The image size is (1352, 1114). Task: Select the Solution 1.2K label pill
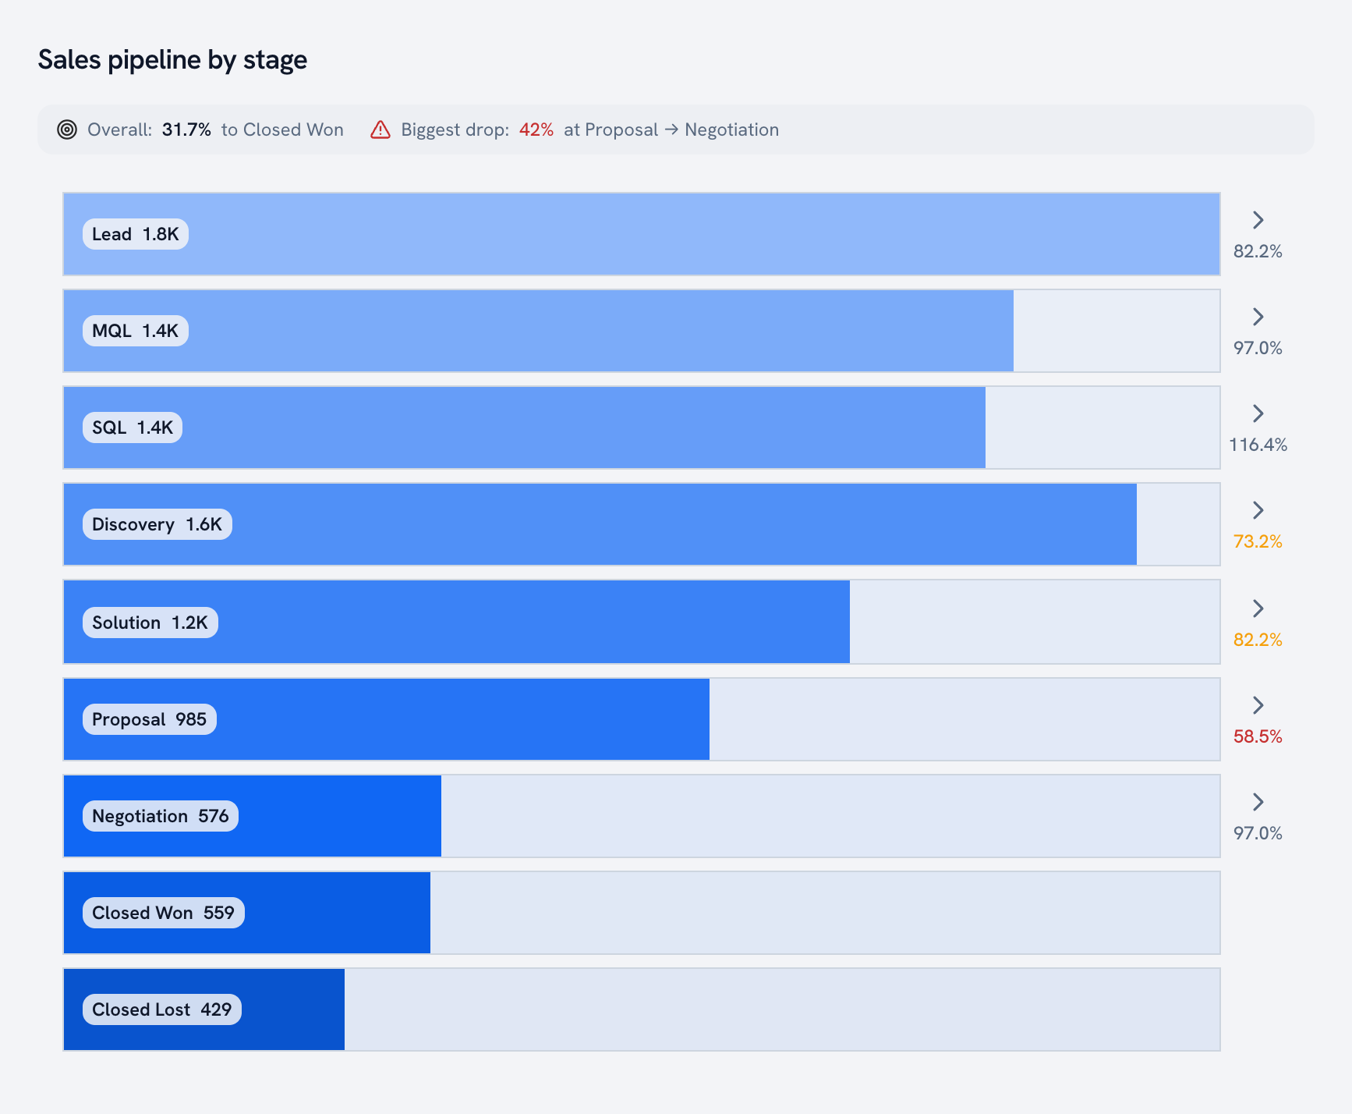pyautogui.click(x=150, y=623)
